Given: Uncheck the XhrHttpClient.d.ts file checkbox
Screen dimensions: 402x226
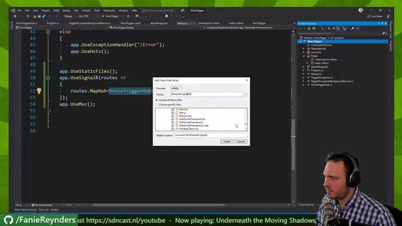Looking at the screenshot, I should 173,129.
